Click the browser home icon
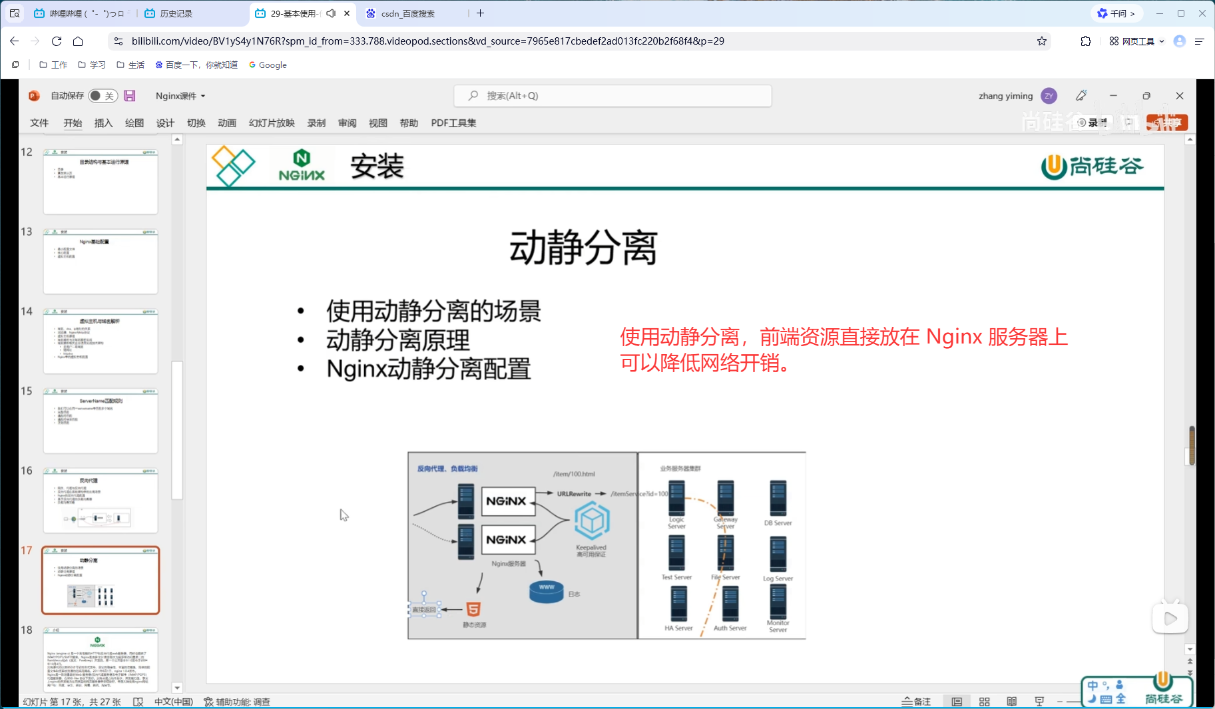The width and height of the screenshot is (1215, 709). point(78,41)
